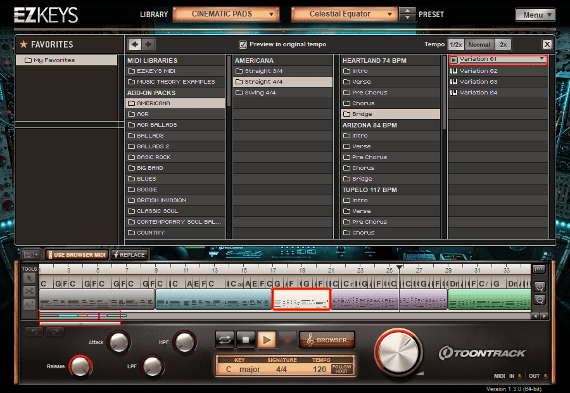570x393 pixels.
Task: Click the USE BROWSER MIDI button
Action: click(77, 255)
